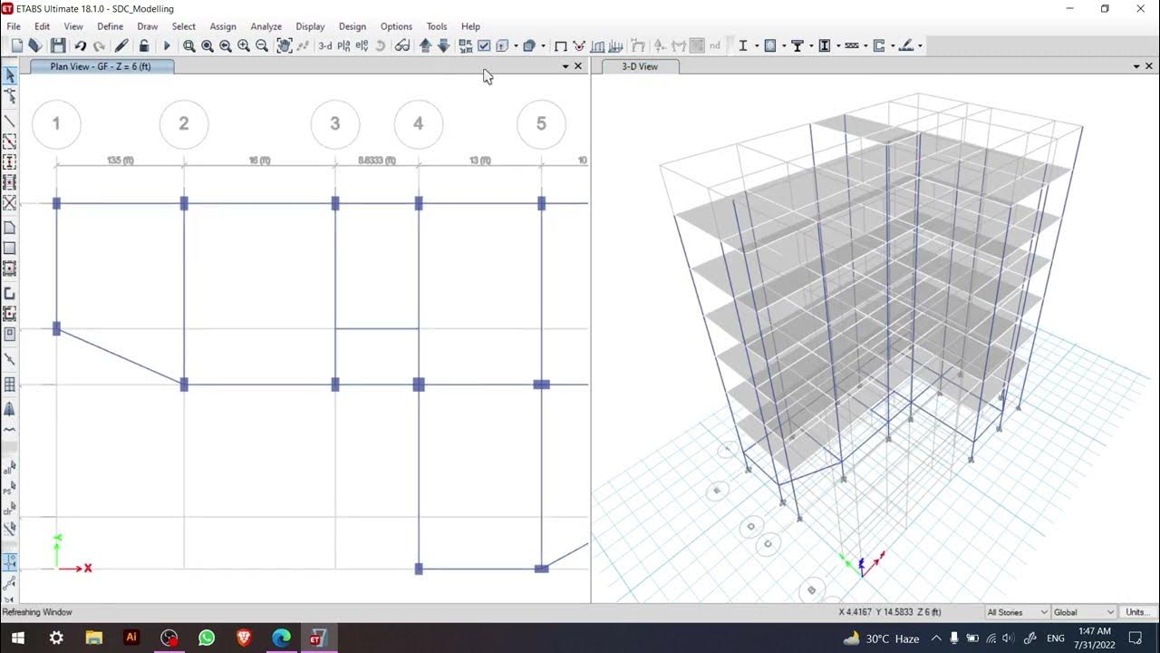The width and height of the screenshot is (1160, 653).
Task: Click the Redo arrow icon
Action: [99, 45]
